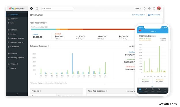Click the overdue $800.00 amount
This screenshot has height=107, width=180.
59,37
